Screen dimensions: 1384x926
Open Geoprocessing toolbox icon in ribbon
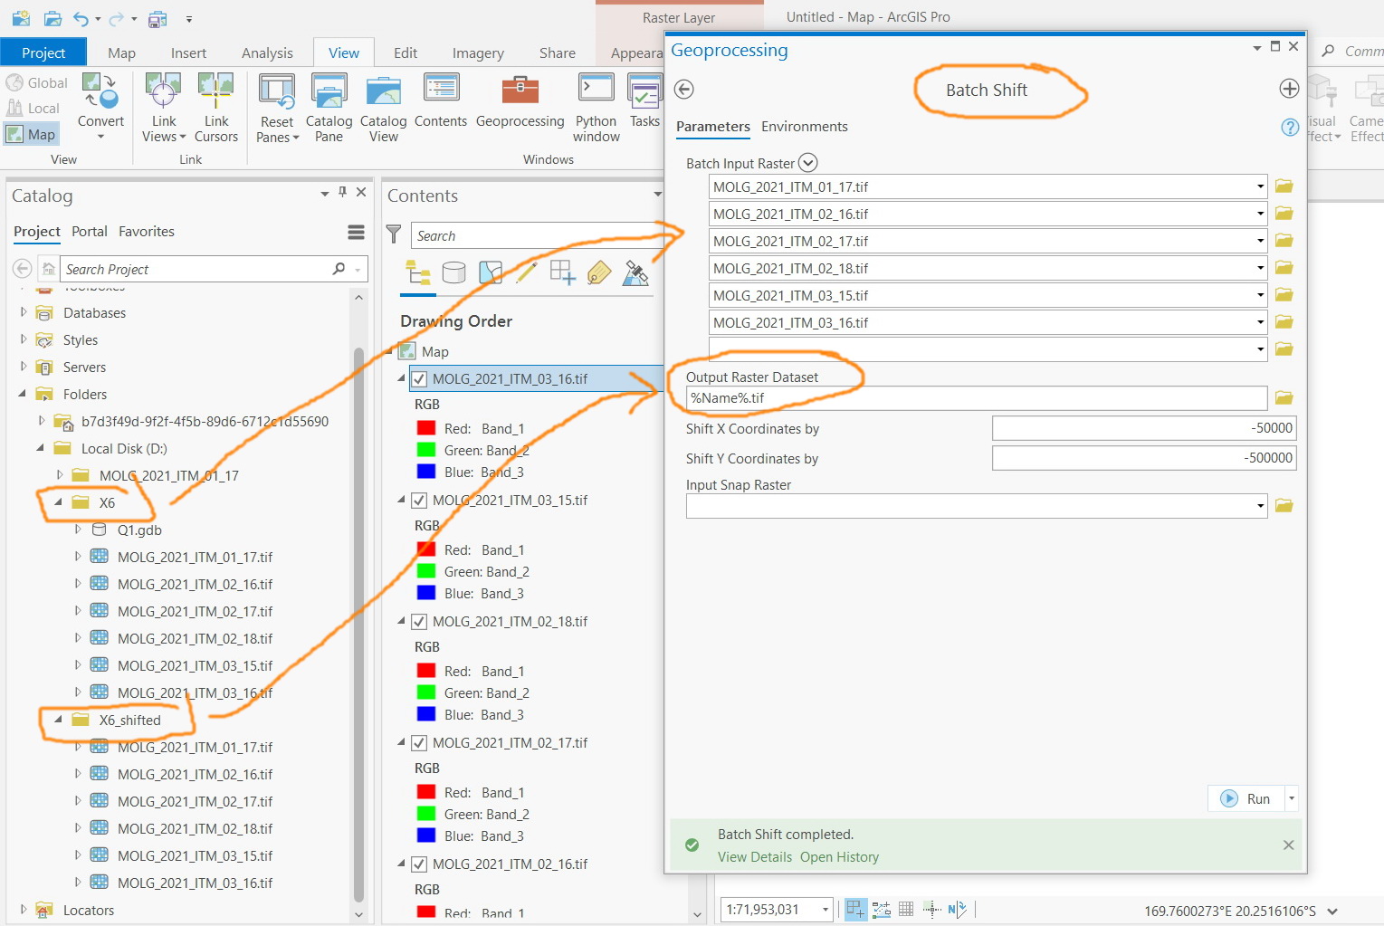tap(520, 101)
